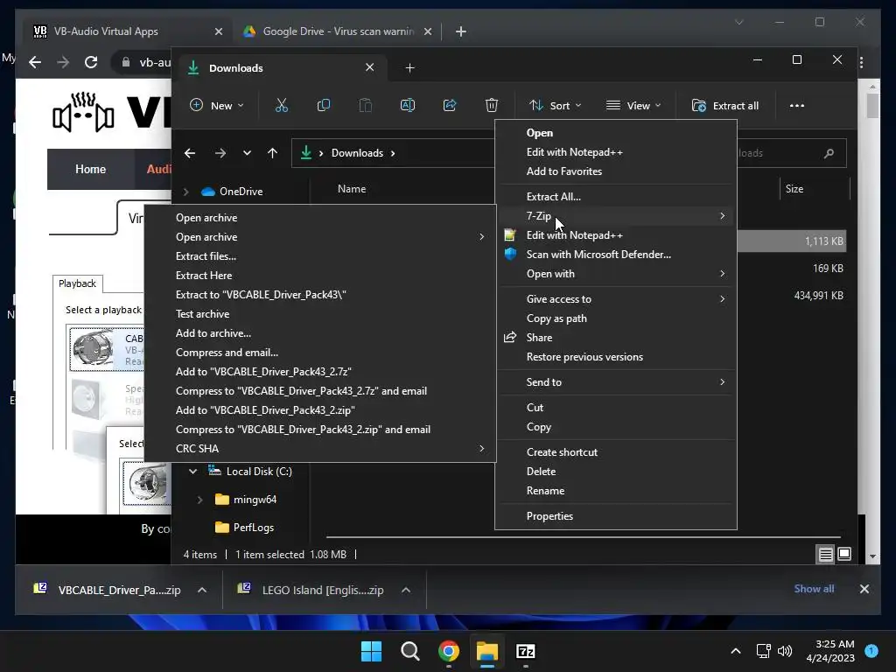Select Scan with Microsoft Defender
Screen dimensions: 896x672
[616, 255]
